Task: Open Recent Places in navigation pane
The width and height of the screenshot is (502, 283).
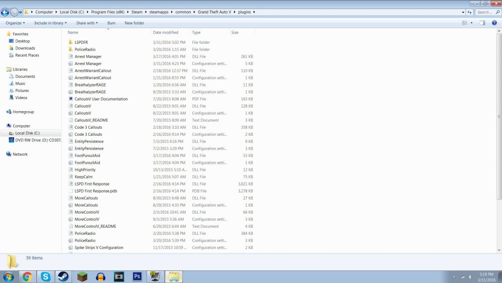Action: [x=27, y=55]
